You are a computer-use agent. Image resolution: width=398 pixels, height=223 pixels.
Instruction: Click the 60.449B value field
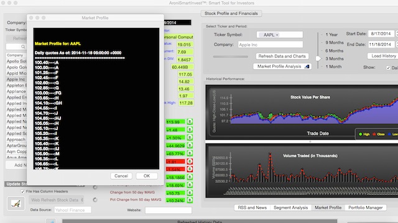point(182,67)
